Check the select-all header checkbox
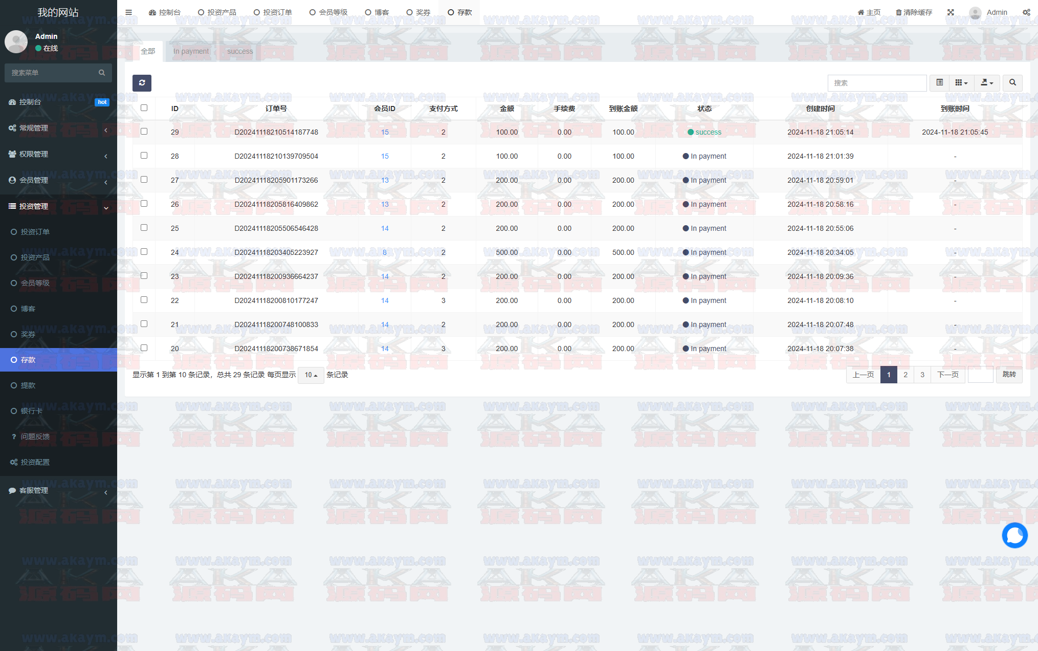Image resolution: width=1038 pixels, height=651 pixels. (144, 108)
